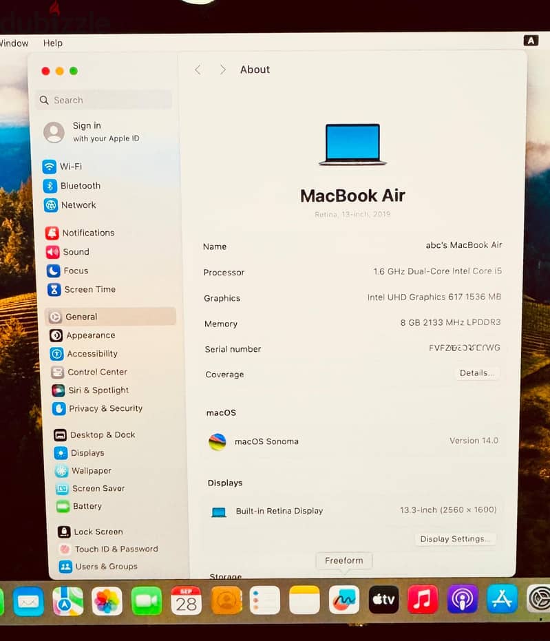This screenshot has height=641, width=550.
Task: Launch Freeform from the Dock
Action: point(344,600)
